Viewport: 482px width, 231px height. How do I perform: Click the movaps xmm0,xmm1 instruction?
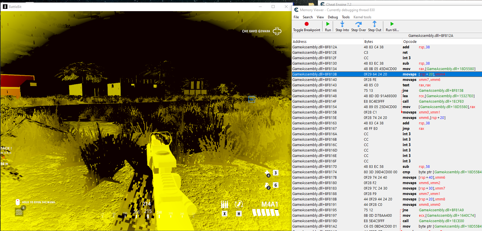pos(421,112)
